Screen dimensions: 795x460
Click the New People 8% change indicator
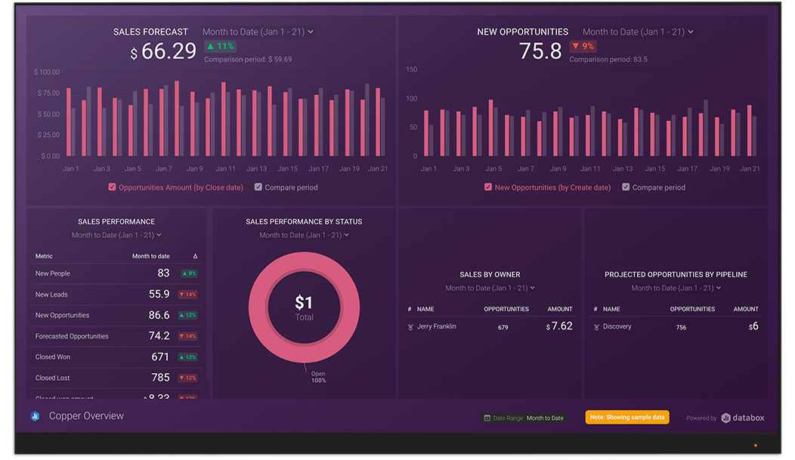click(x=188, y=273)
